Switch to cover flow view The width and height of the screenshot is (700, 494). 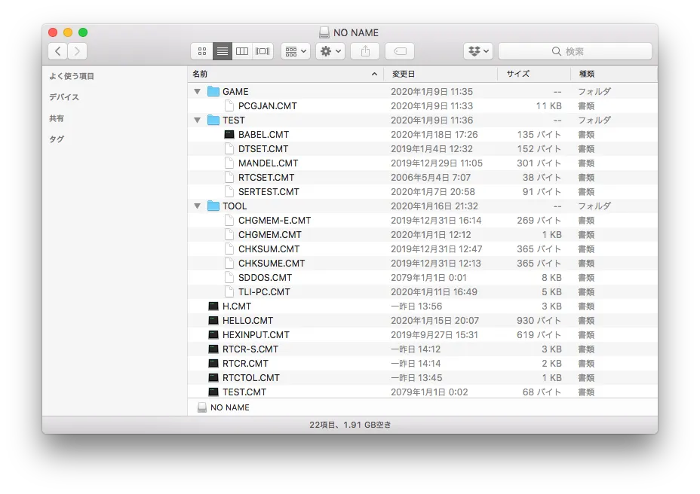click(x=262, y=51)
